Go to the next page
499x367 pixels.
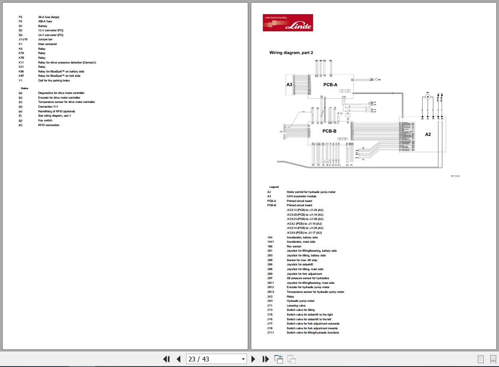click(253, 359)
